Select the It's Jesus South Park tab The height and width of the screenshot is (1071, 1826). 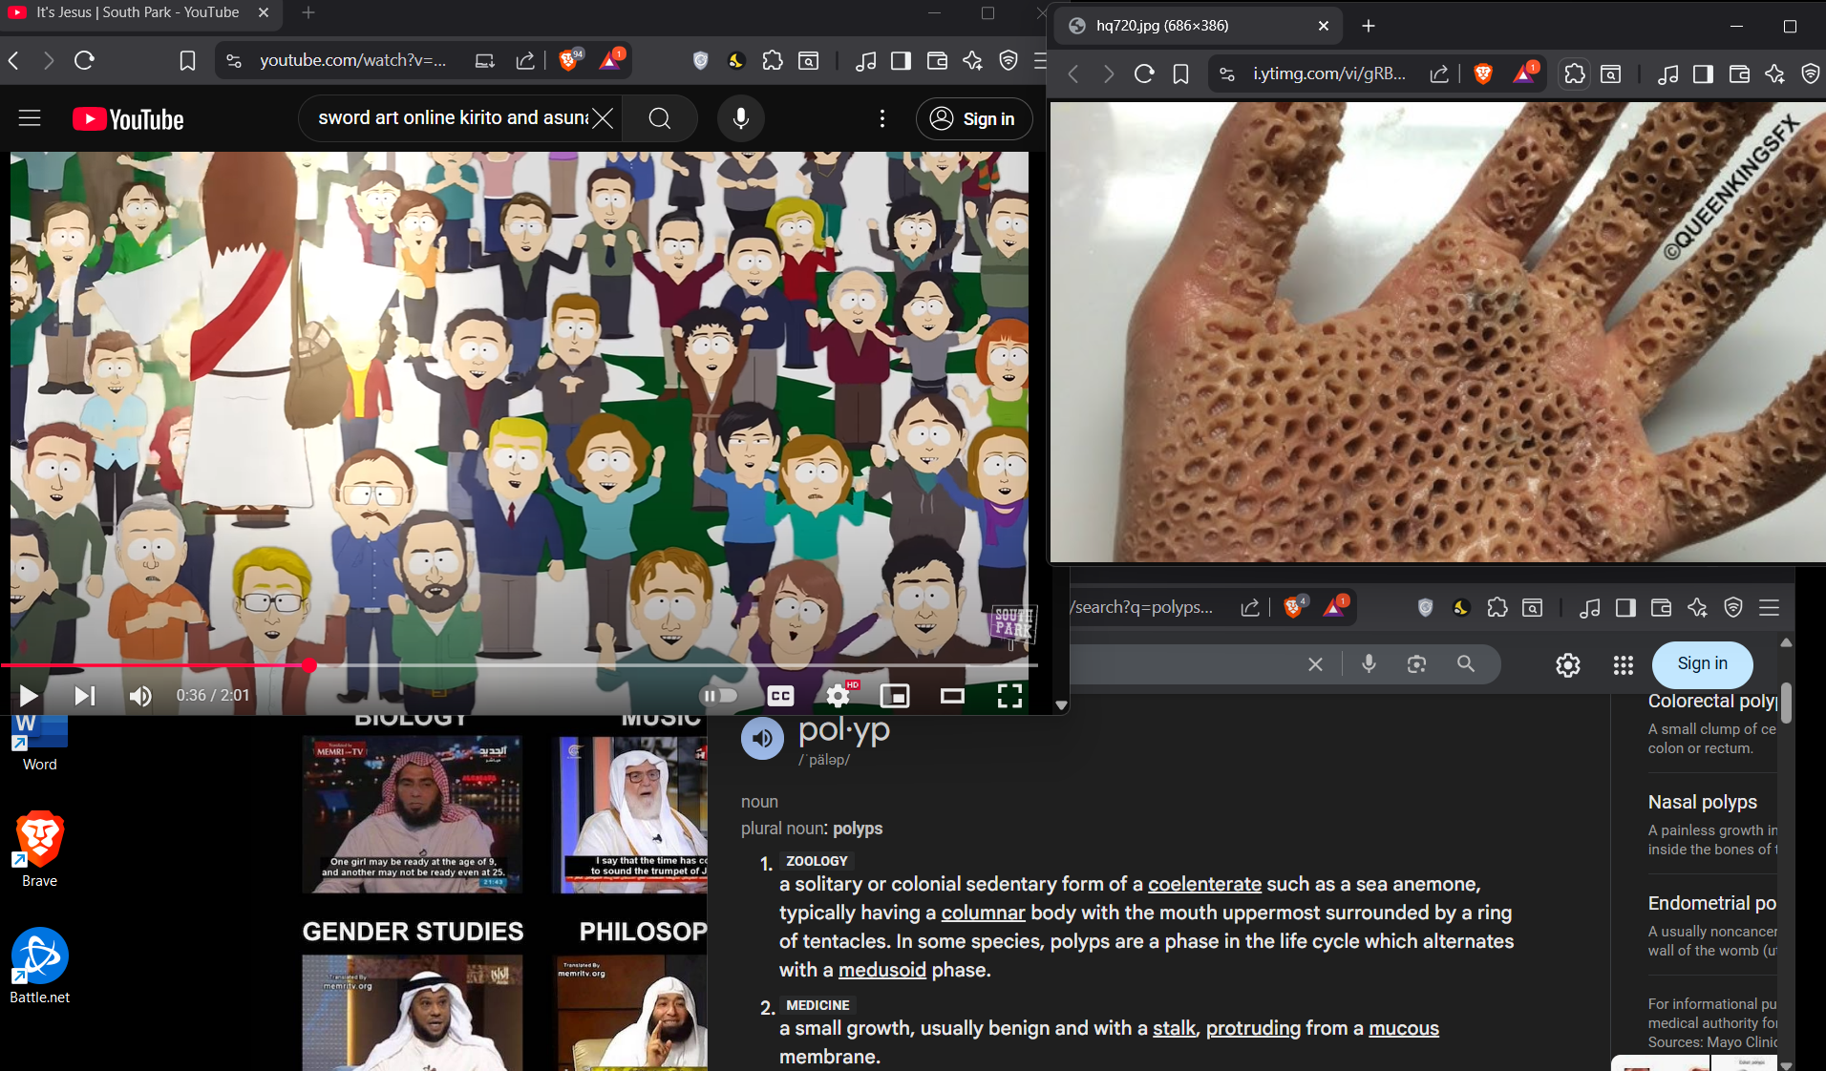tap(138, 12)
